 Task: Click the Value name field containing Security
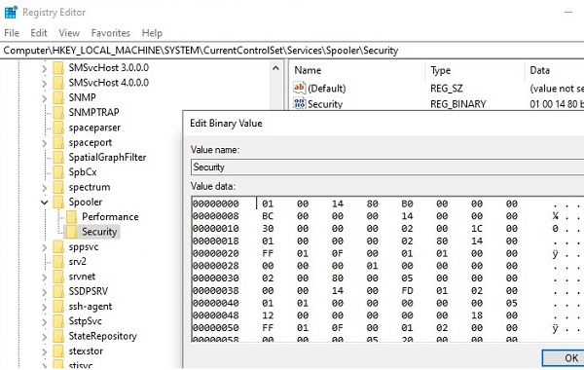(387, 166)
